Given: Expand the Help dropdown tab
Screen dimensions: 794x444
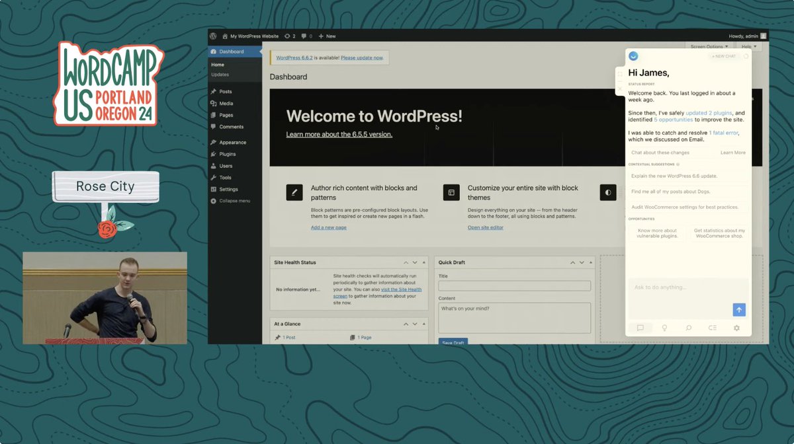Looking at the screenshot, I should pyautogui.click(x=748, y=47).
